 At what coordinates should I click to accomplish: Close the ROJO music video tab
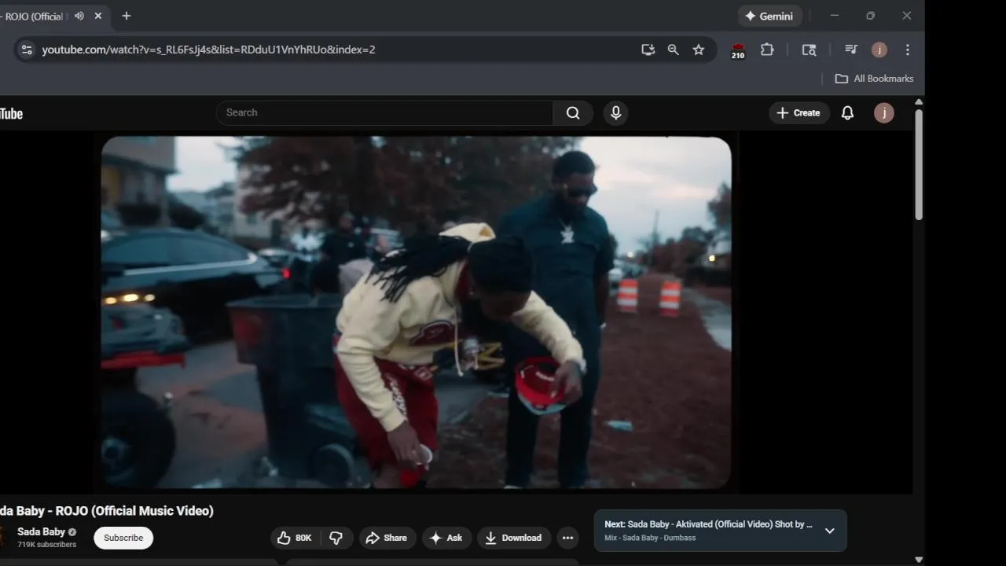coord(98,16)
